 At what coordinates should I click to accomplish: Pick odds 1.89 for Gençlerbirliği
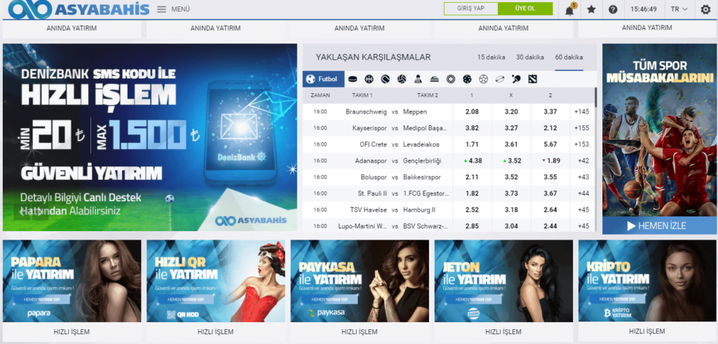(551, 160)
